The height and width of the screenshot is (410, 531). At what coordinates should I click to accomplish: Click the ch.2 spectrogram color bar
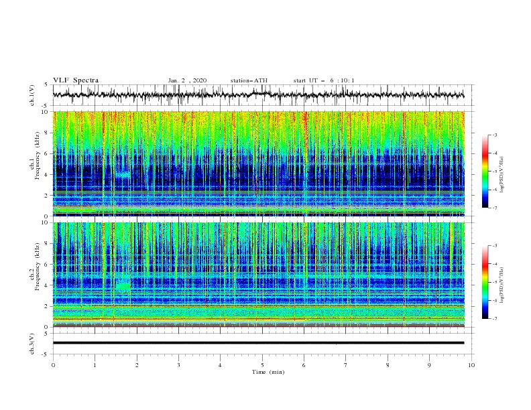pyautogui.click(x=485, y=282)
